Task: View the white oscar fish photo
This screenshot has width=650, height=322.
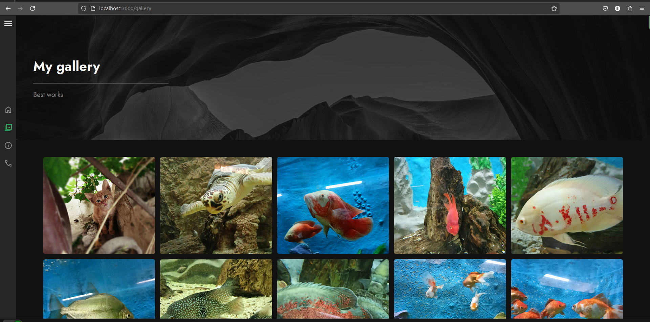Action: [x=567, y=205]
